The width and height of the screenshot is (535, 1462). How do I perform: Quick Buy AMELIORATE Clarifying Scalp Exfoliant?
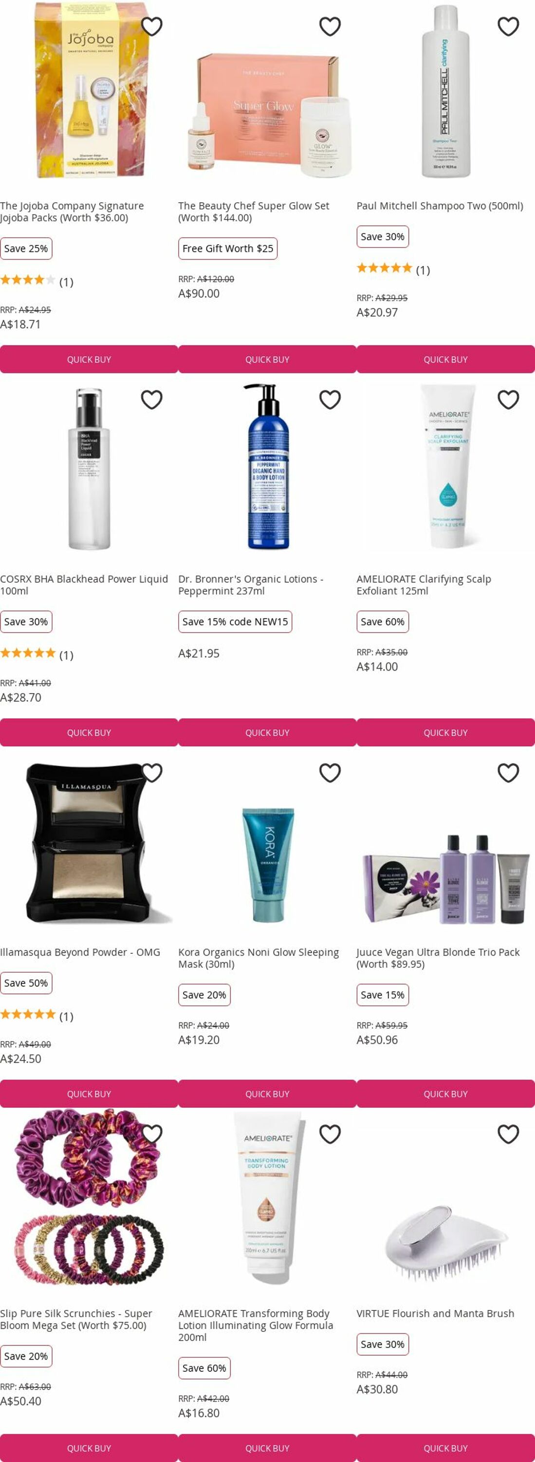pyautogui.click(x=445, y=732)
